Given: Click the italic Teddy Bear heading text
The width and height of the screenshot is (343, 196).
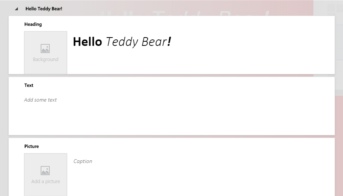Looking at the screenshot, I should coord(136,42).
